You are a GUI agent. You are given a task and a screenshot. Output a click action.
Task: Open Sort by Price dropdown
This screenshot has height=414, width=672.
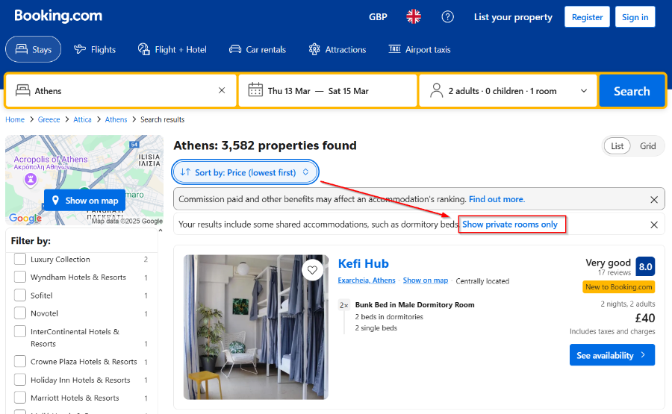(x=245, y=172)
